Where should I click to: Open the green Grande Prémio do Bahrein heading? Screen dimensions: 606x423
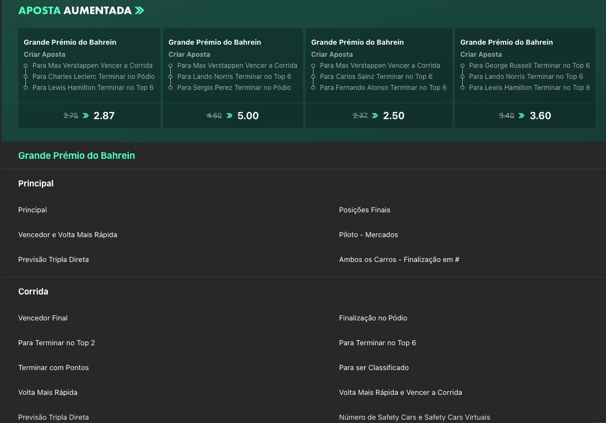77,156
